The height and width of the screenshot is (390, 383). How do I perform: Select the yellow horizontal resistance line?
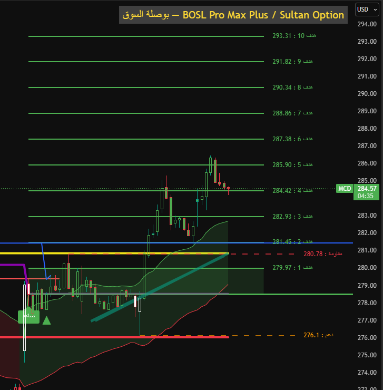[x=114, y=253]
